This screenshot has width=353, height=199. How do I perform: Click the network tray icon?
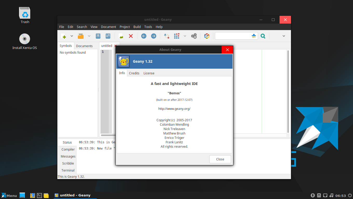click(325, 195)
